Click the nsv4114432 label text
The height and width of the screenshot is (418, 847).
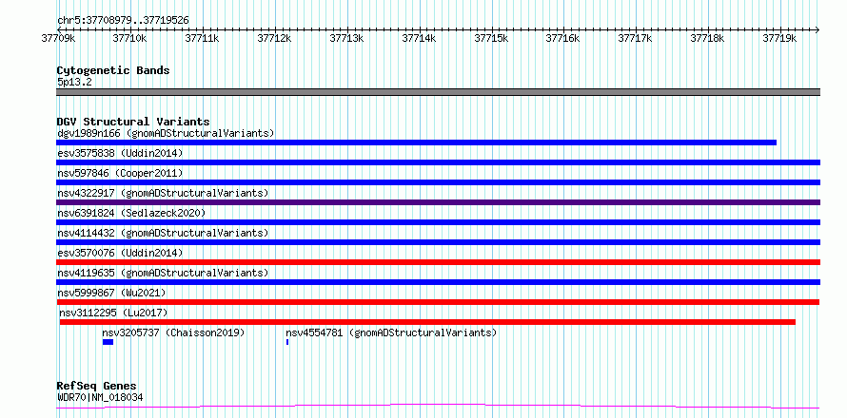[x=163, y=233]
